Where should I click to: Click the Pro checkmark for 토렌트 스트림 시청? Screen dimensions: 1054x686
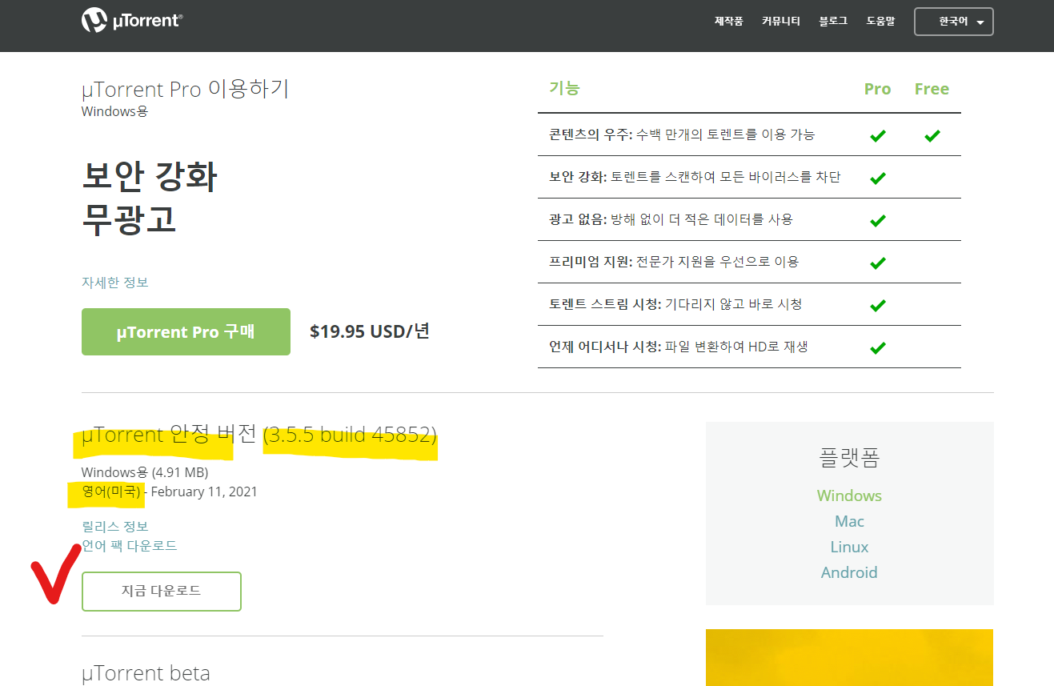coord(877,305)
